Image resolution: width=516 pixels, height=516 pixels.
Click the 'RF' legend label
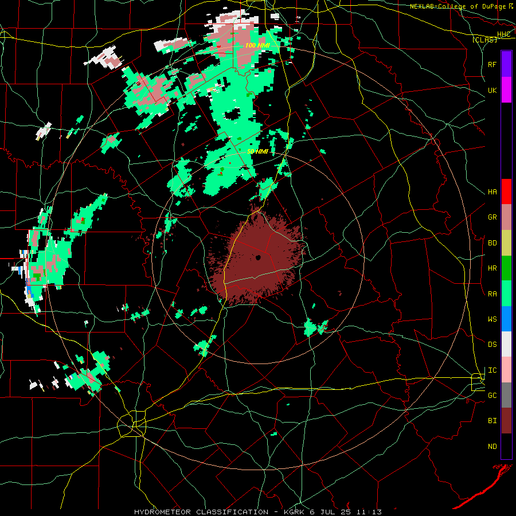point(492,64)
